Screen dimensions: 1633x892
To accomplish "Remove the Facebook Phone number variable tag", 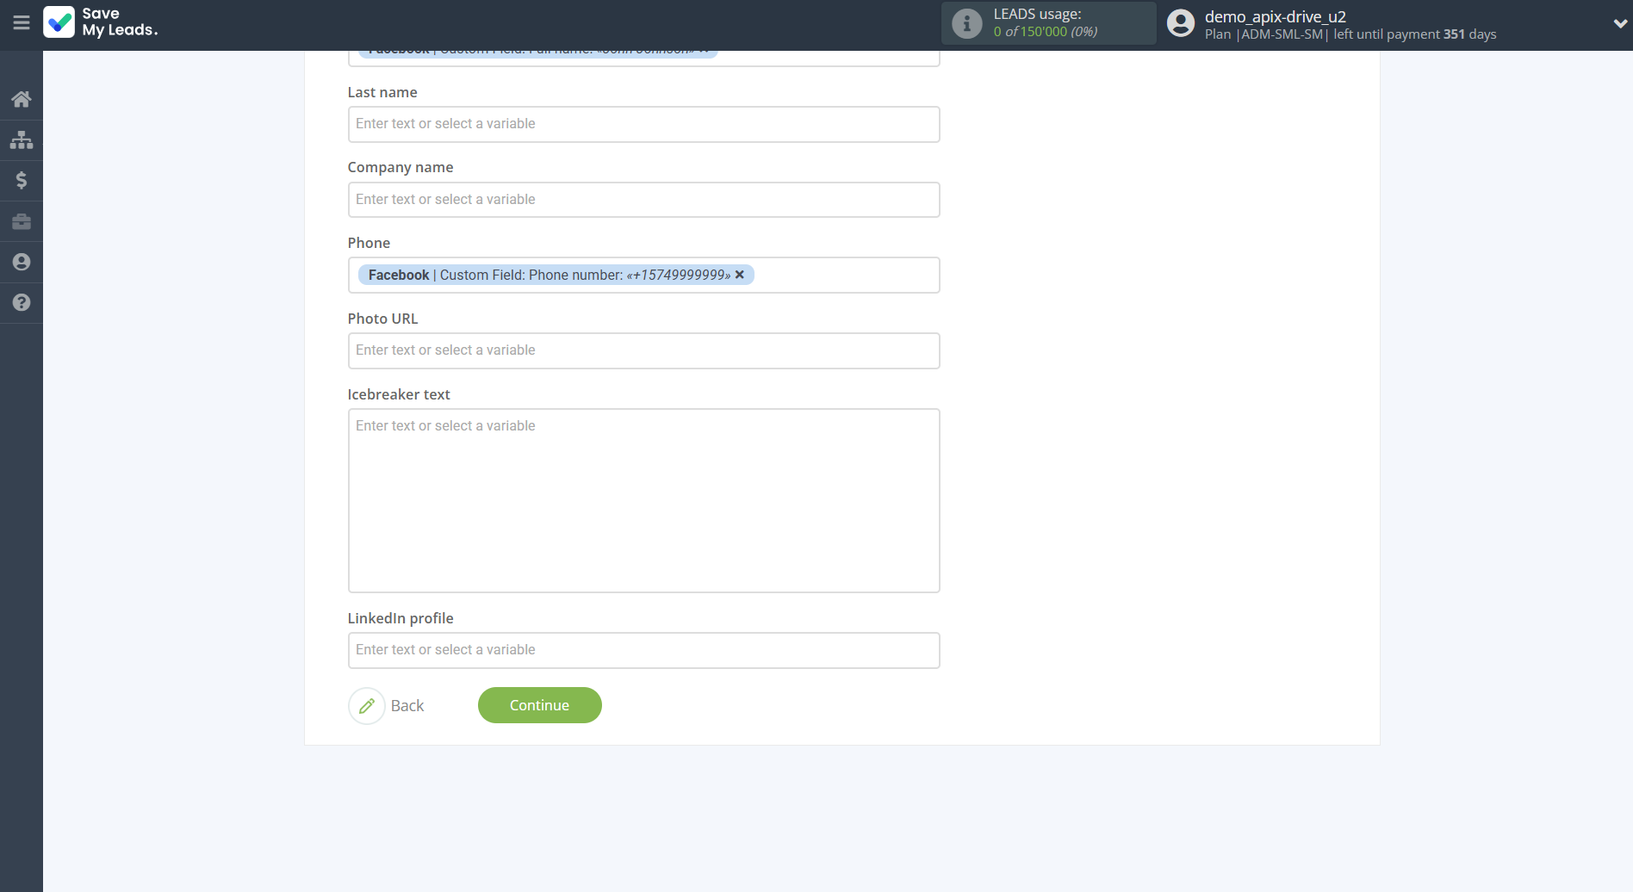I will coord(739,275).
